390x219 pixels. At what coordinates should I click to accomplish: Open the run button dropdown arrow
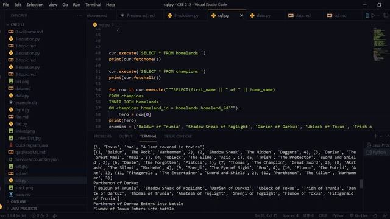click(x=378, y=15)
